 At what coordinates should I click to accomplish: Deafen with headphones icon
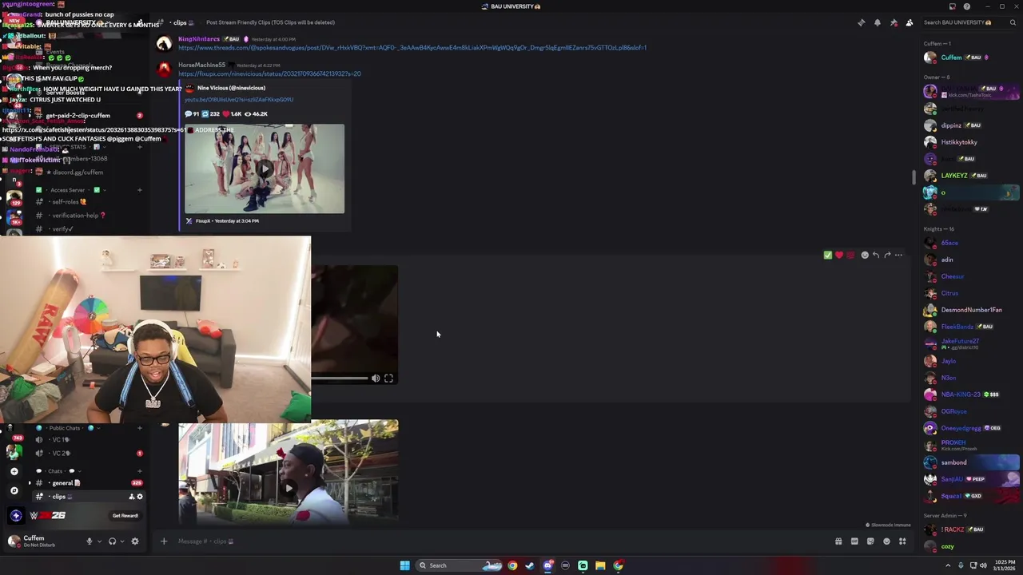pyautogui.click(x=112, y=541)
